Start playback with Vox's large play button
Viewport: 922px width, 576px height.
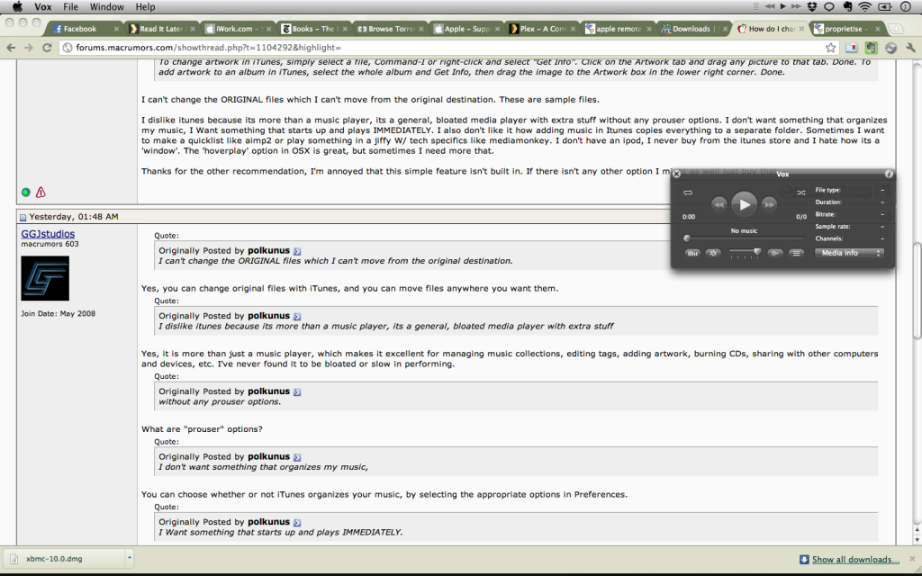pos(745,204)
